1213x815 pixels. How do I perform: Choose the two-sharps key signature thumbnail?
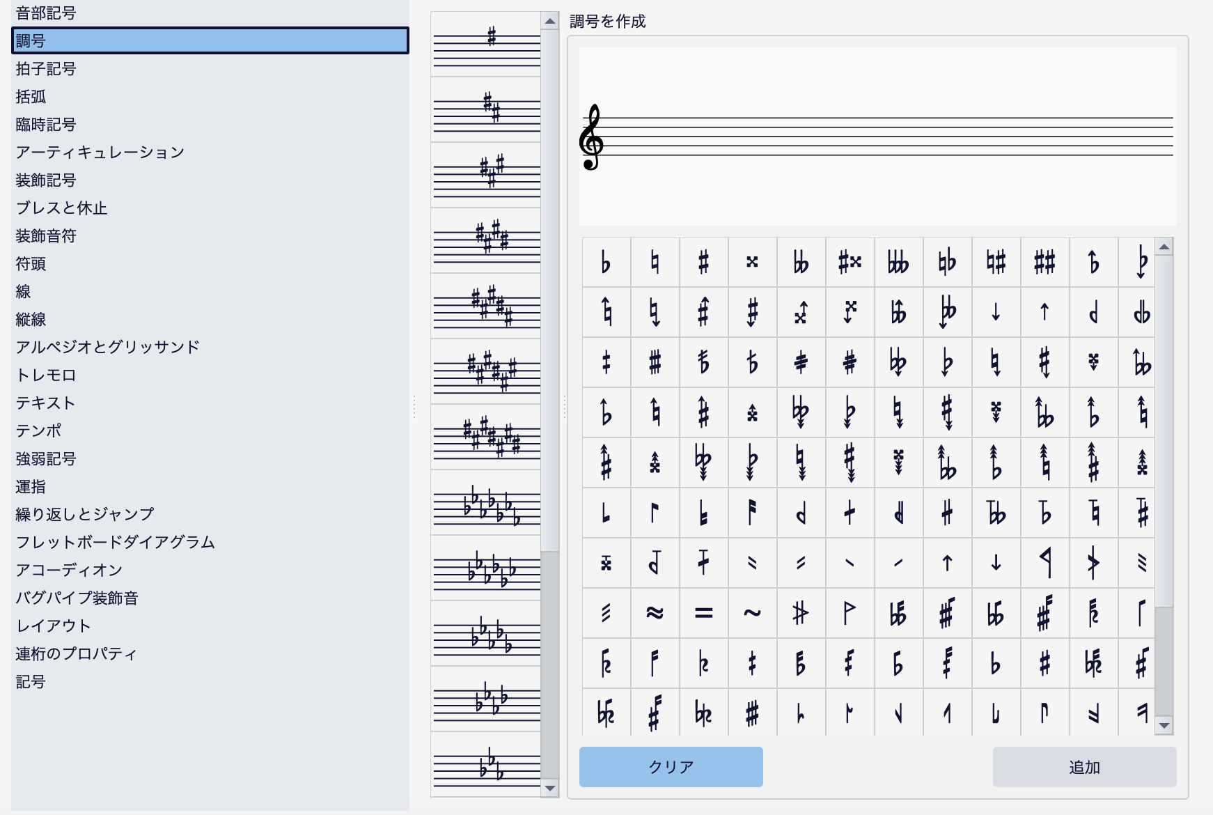pos(486,109)
